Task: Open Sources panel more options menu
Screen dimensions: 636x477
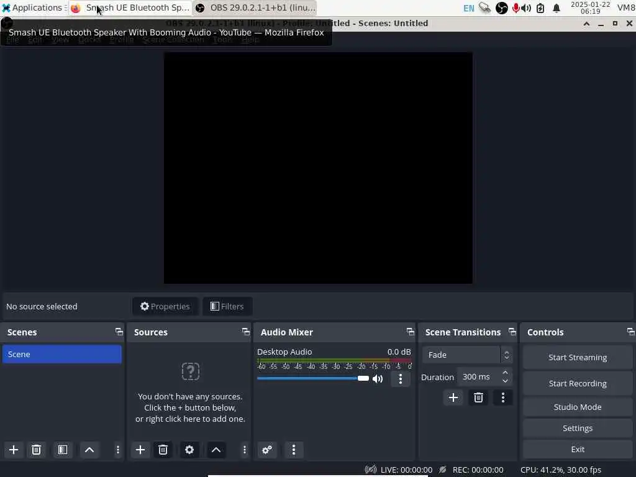Action: click(244, 450)
